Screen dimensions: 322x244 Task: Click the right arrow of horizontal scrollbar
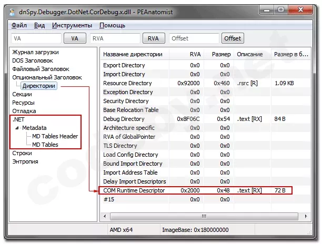point(306,216)
